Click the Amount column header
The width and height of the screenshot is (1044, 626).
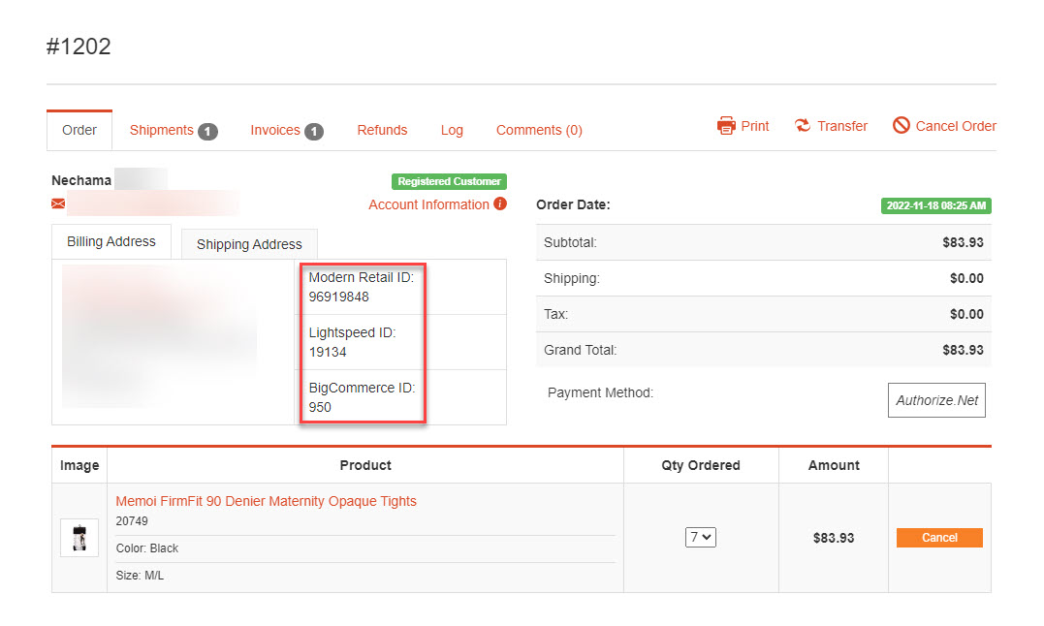[834, 465]
